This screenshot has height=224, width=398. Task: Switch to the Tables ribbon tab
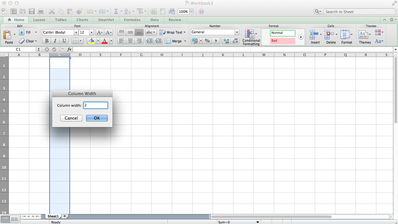pos(61,20)
